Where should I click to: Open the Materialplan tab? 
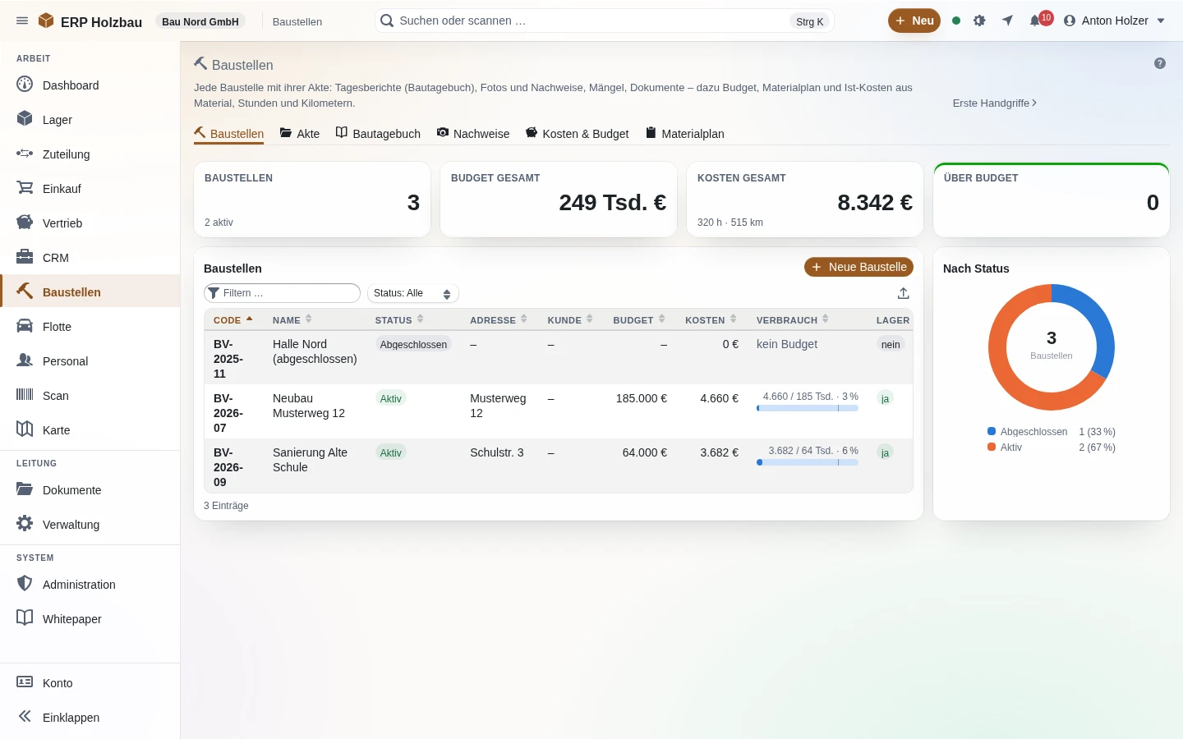click(684, 133)
